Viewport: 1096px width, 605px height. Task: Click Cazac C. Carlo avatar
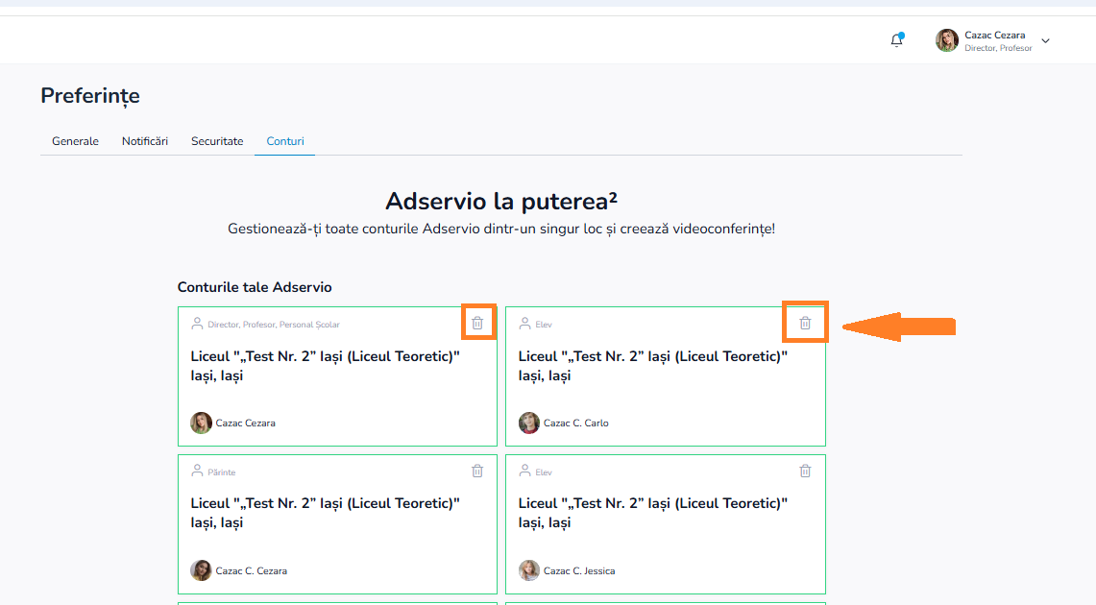pos(529,423)
